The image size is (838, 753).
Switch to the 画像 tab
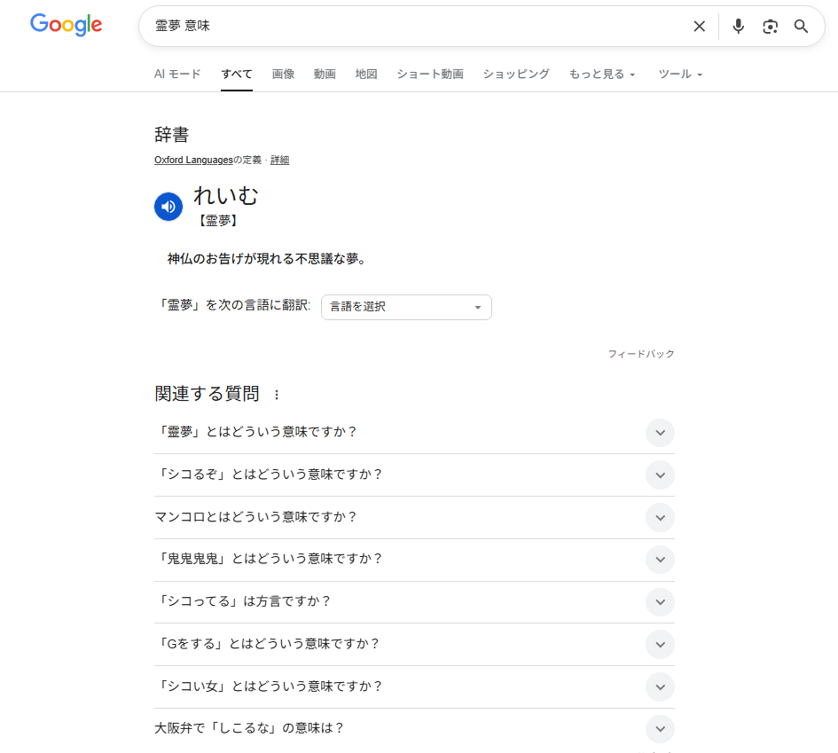pos(283,75)
